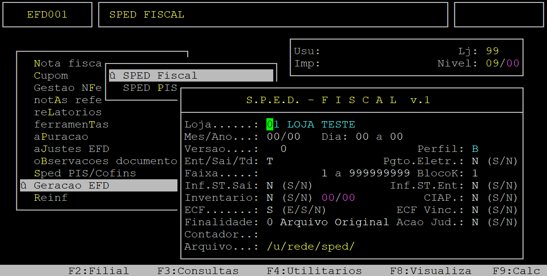Screen dimensions: 547x276
Task: Toggle Inf.ST.Sai S/N value
Action: click(x=270, y=186)
